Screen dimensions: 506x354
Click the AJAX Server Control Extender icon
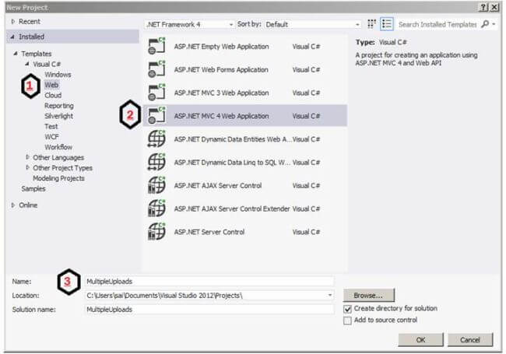tap(156, 209)
